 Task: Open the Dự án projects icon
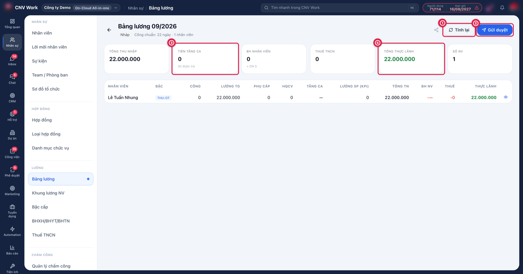12,135
